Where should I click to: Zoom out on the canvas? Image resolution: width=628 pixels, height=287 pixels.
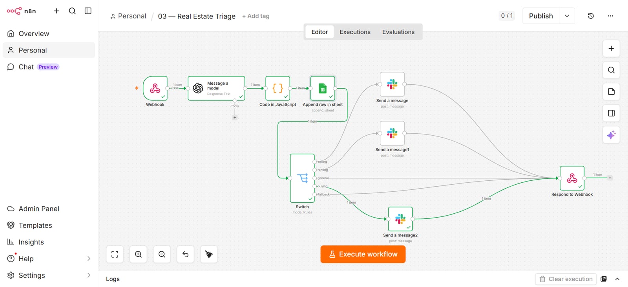click(162, 254)
